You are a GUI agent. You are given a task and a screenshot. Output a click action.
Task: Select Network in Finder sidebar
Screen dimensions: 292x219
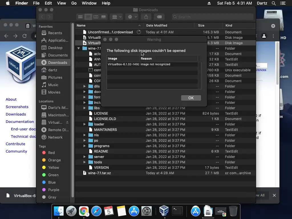[x=54, y=137]
